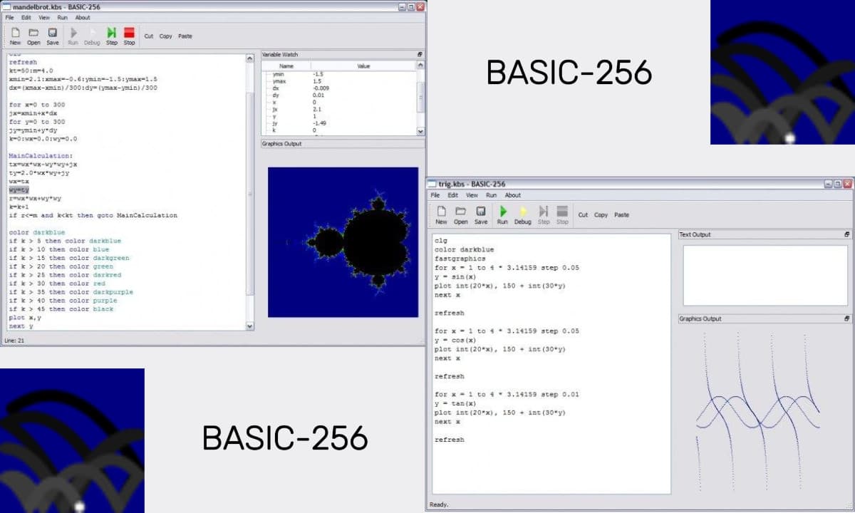Click the Step icon in the mandelbrot.kbs window
The height and width of the screenshot is (513, 855).
[112, 33]
